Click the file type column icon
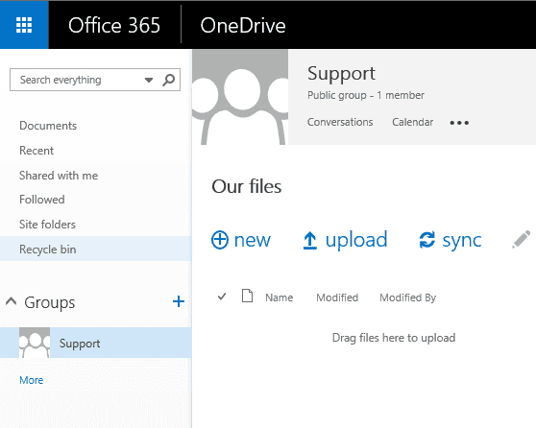This screenshot has height=428, width=536. (x=247, y=296)
